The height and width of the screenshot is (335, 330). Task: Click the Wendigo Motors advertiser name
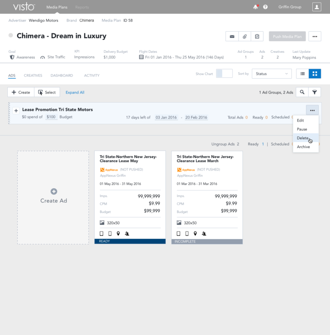tap(43, 21)
